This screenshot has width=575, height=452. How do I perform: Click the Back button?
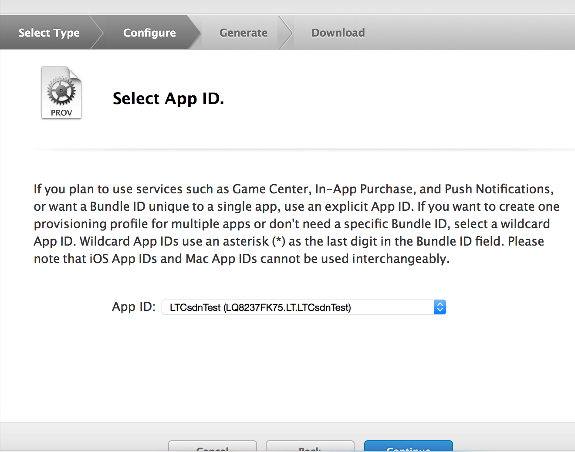tap(310, 446)
